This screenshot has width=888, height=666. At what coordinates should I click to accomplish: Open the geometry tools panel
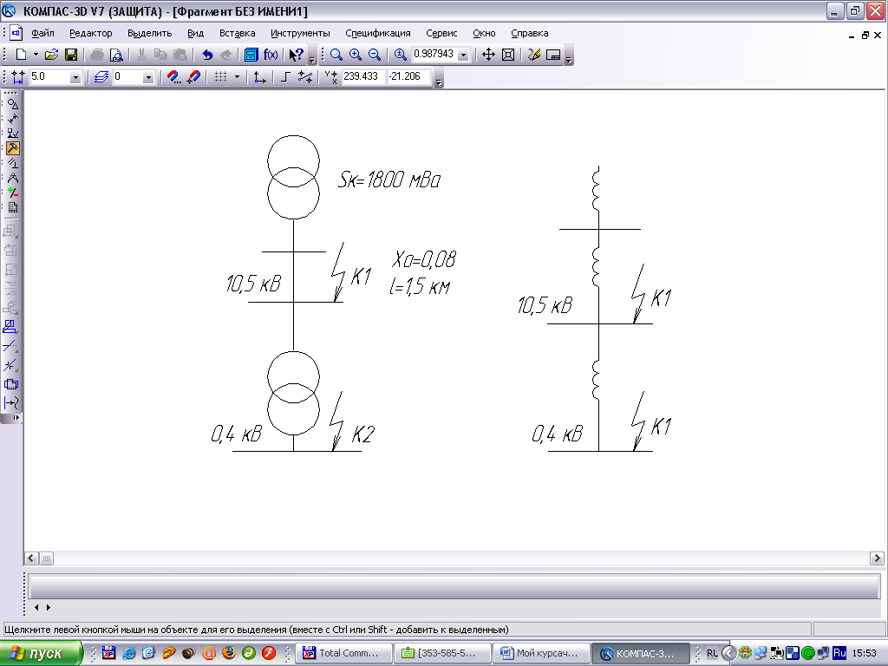point(13,103)
